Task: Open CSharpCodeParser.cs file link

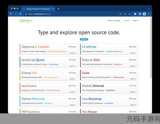Action: coord(114,51)
